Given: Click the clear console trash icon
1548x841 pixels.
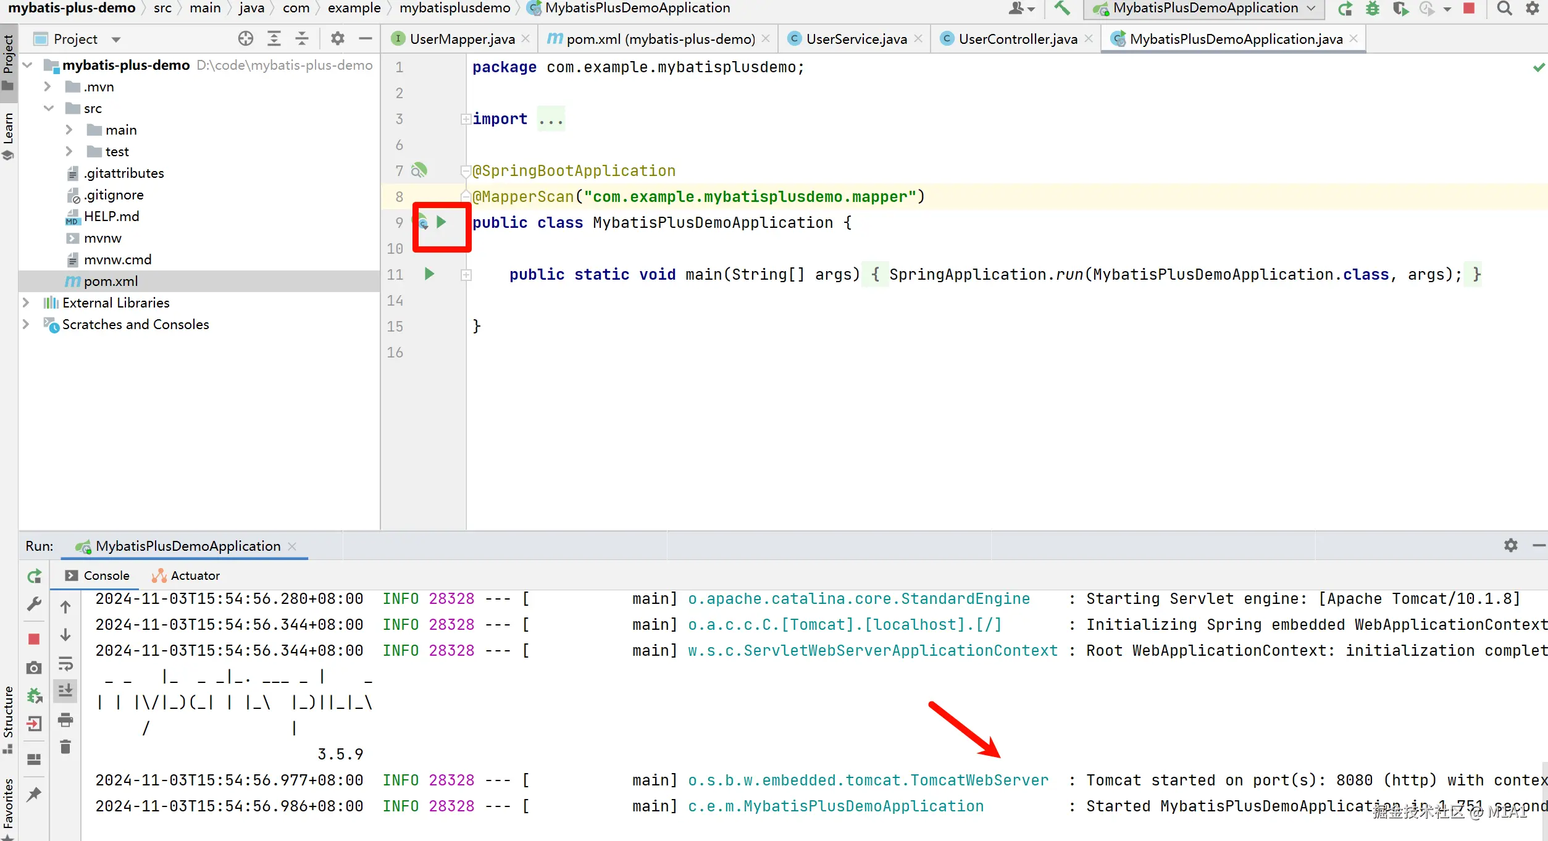Looking at the screenshot, I should click(x=65, y=747).
